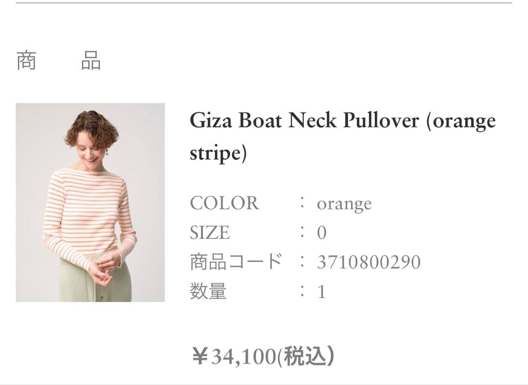Select the size value 0

(x=321, y=233)
